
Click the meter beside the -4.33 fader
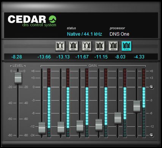144,103
